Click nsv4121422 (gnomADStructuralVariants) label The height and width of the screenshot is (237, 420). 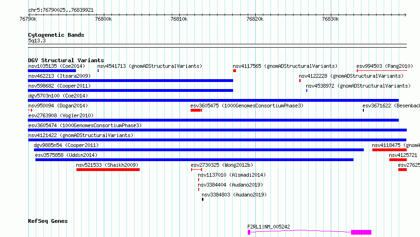81,135
